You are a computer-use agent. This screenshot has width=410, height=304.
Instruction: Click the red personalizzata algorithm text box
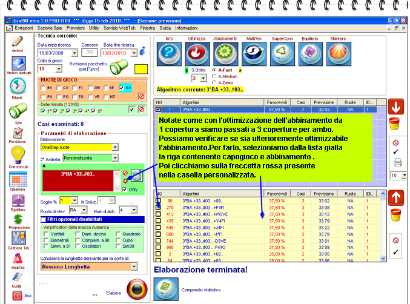(x=78, y=181)
